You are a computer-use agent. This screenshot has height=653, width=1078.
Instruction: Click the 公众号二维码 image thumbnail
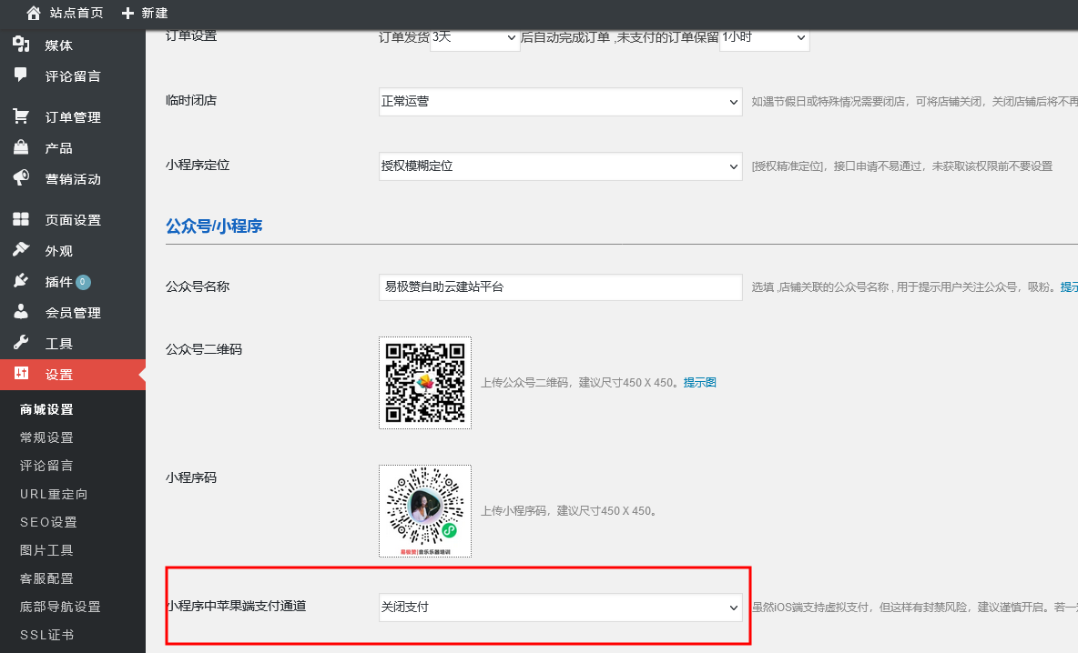pos(425,383)
